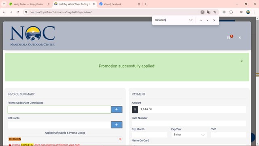Open the shopping cart icon

(x=229, y=38)
